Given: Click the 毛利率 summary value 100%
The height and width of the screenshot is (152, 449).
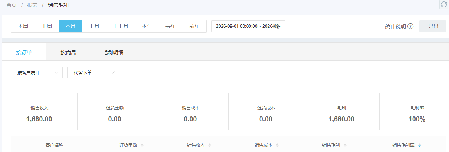Looking at the screenshot, I should (417, 119).
